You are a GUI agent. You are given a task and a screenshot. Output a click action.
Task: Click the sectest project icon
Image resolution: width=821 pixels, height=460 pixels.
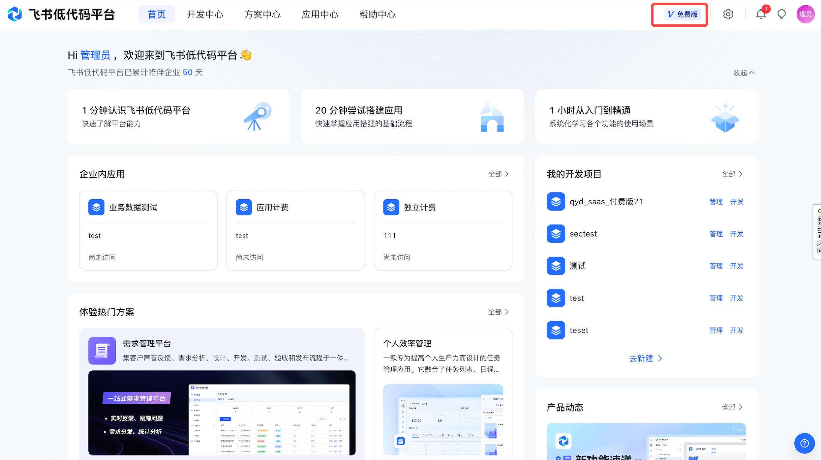point(556,234)
